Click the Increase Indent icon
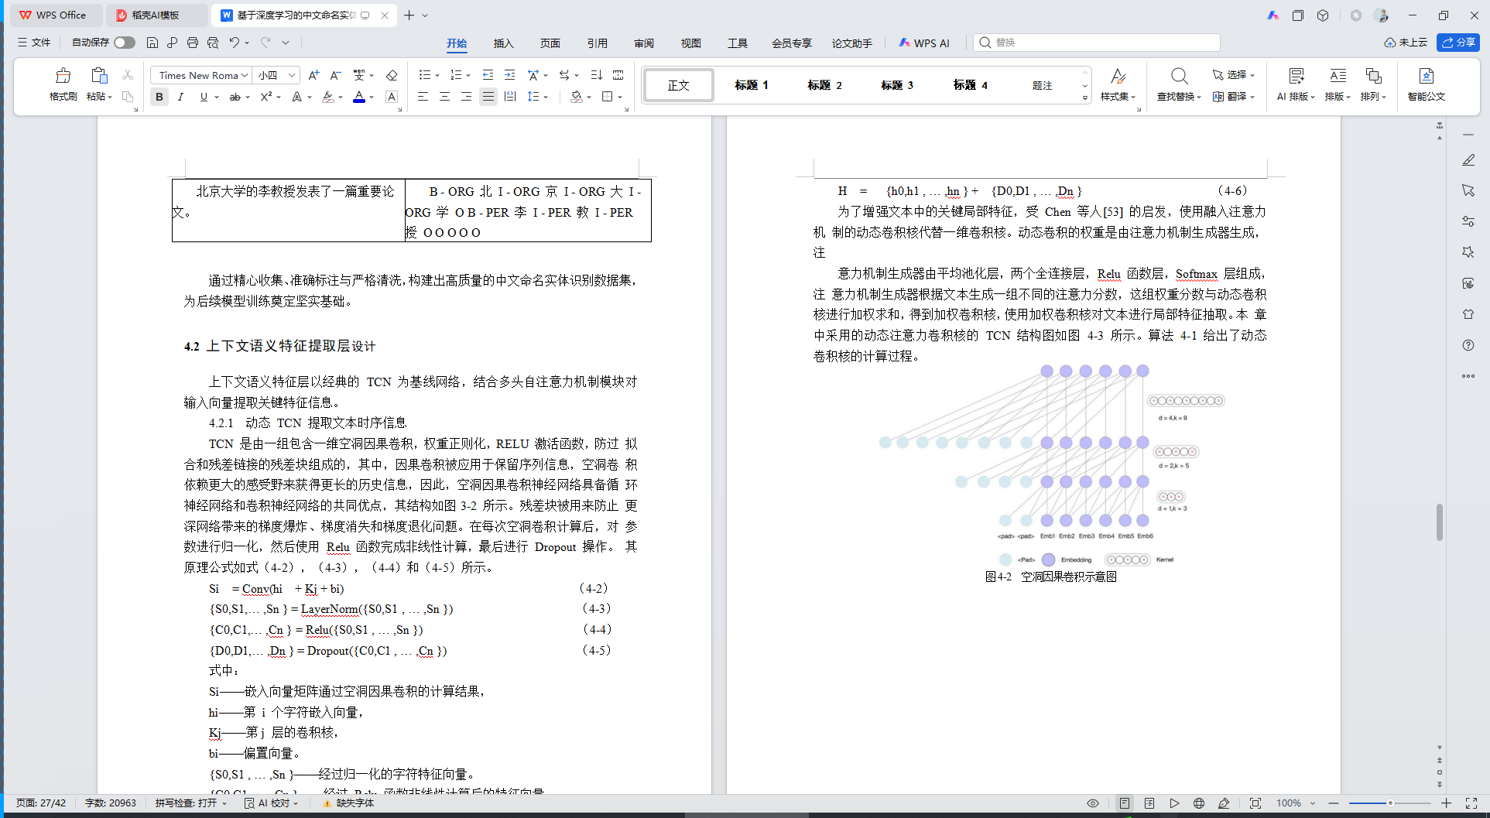The height and width of the screenshot is (818, 1490). pos(509,75)
